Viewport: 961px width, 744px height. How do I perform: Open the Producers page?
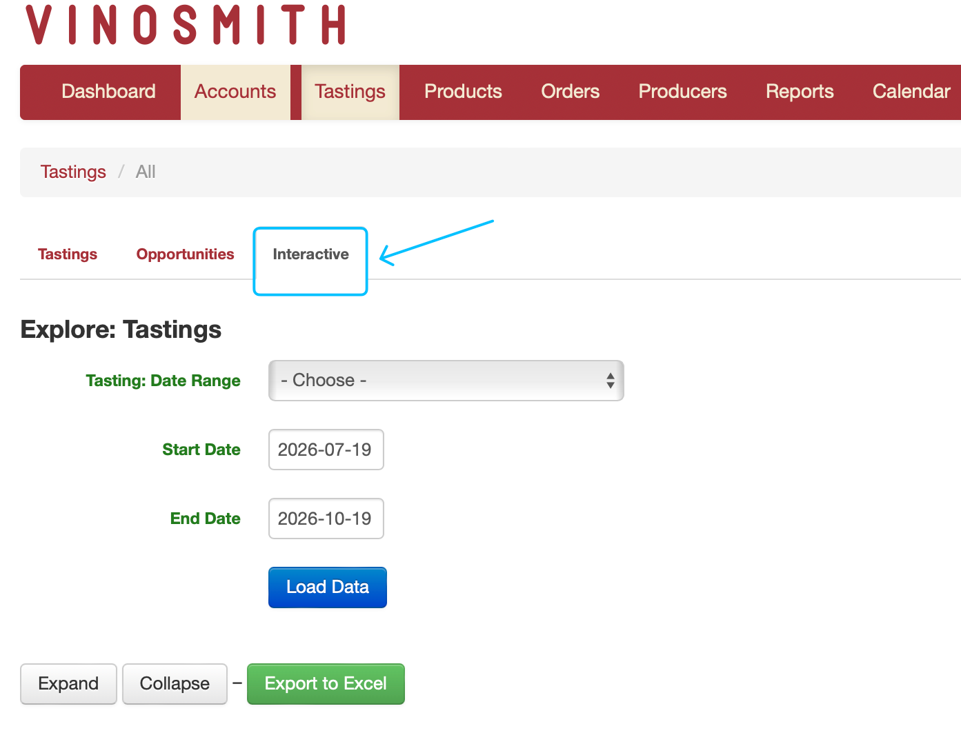(x=682, y=92)
